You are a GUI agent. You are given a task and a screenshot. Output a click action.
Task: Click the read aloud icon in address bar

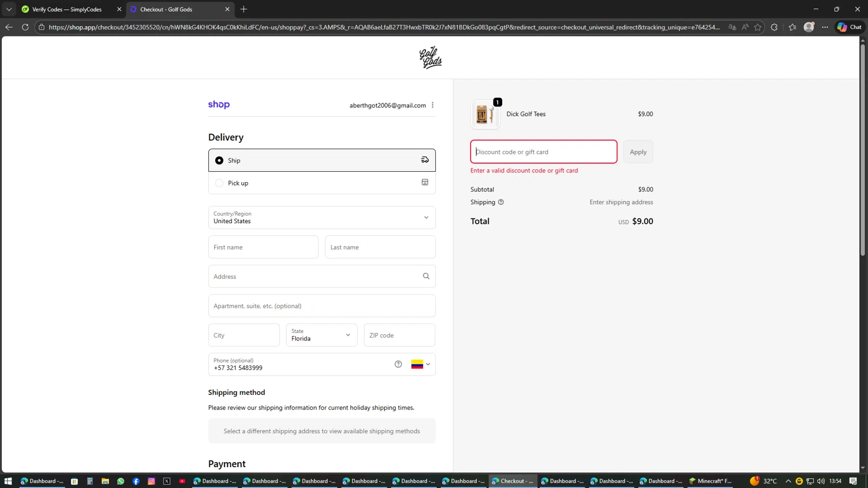[x=745, y=27]
